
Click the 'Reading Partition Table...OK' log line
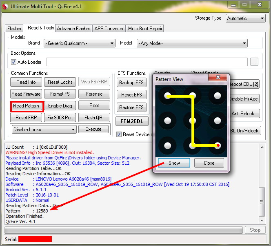point(33,168)
